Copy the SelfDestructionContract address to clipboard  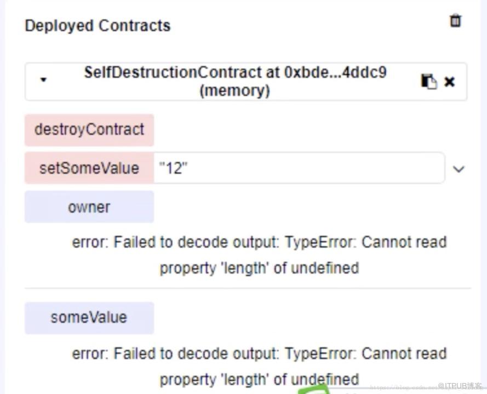(429, 82)
